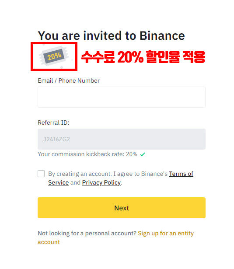Click 'Not looking for a personal account?' text

[x=87, y=233]
